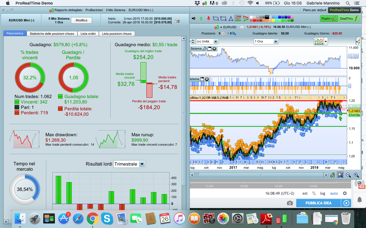Launch Skype from the Dock
The height and width of the screenshot is (228, 366).
[107, 219]
